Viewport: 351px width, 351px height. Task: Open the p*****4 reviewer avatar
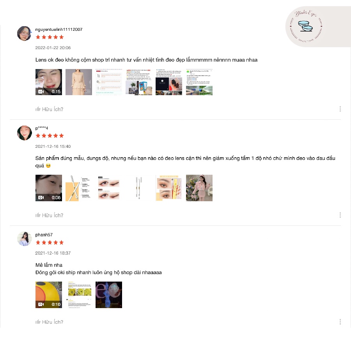point(25,133)
